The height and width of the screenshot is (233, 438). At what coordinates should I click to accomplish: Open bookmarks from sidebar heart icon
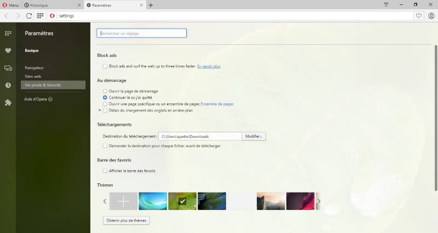[8, 50]
